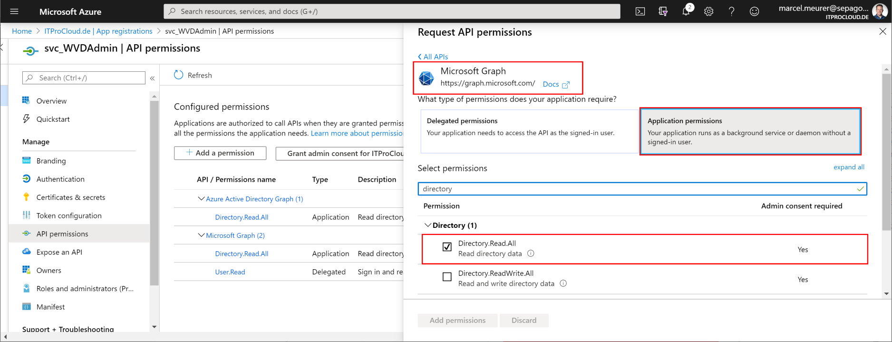Collapse the left menu with the double chevron
Image resolution: width=892 pixels, height=342 pixels.
(153, 78)
